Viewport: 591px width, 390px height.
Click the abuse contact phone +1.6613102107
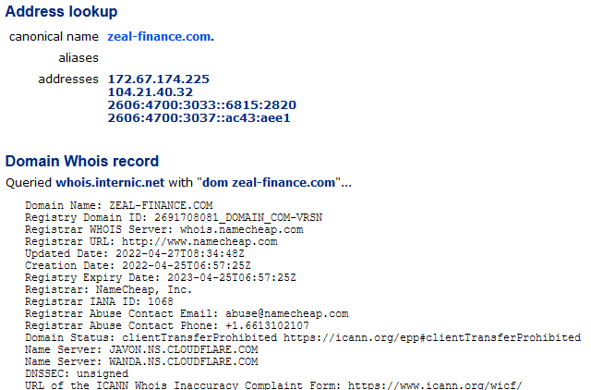pos(267,325)
